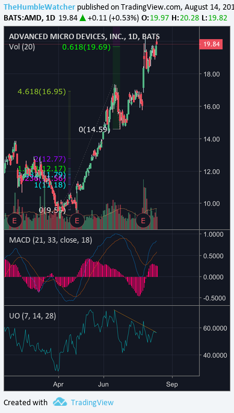Click the Vol (20) indicator legend
The image size is (234, 413).
click(x=22, y=47)
